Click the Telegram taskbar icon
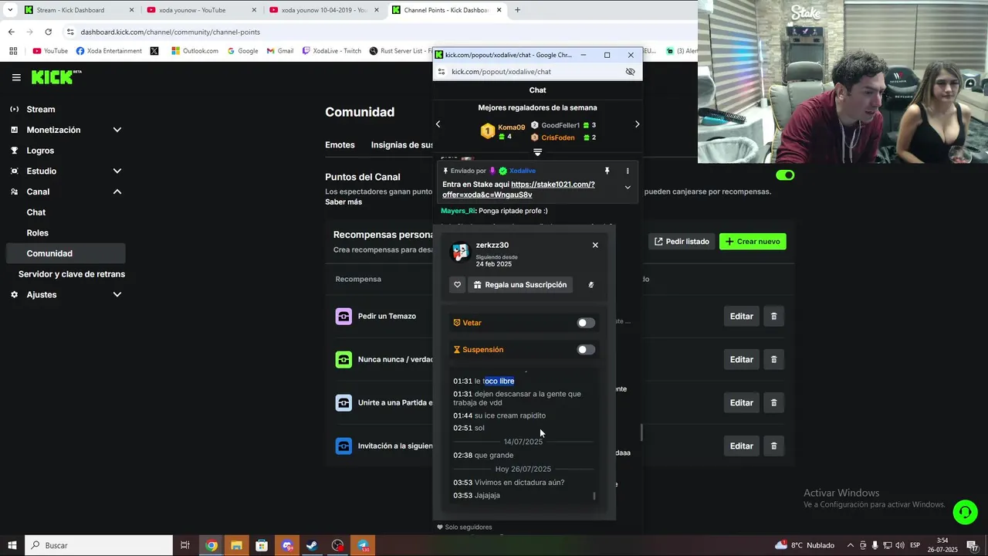 pos(363,545)
